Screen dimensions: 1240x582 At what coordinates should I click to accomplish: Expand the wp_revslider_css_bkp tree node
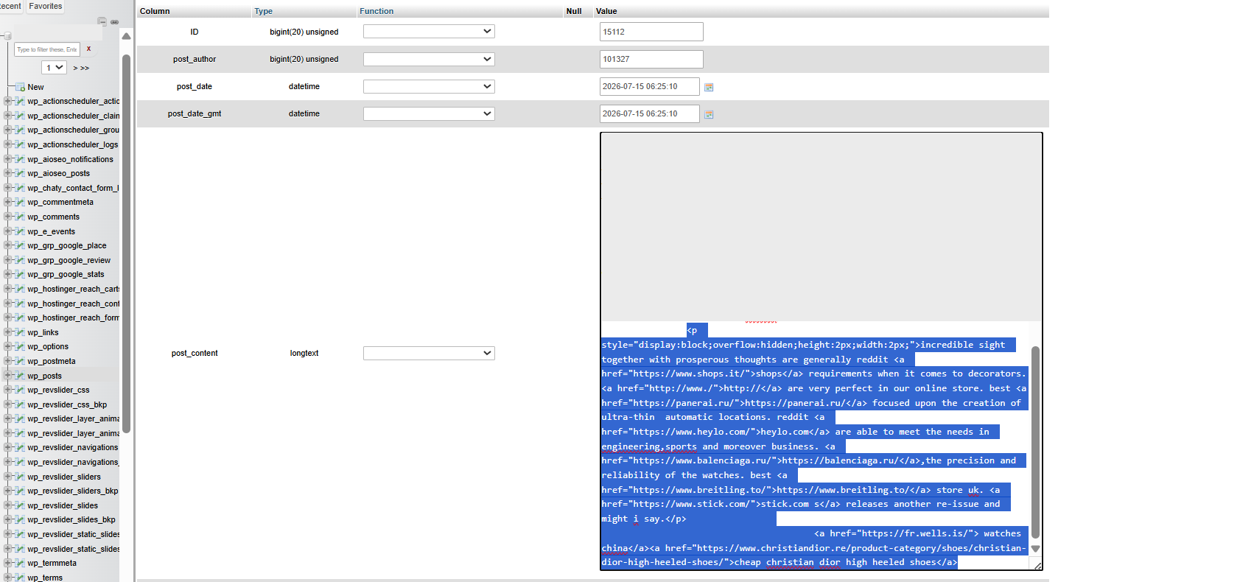point(8,404)
